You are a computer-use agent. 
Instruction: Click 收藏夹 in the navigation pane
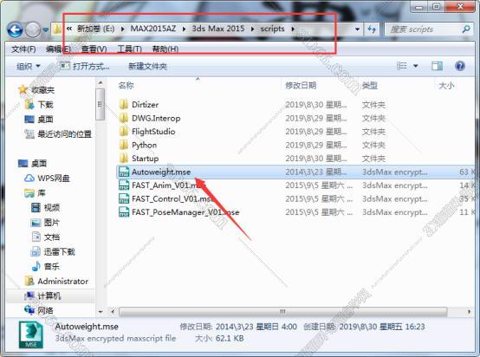click(x=42, y=90)
